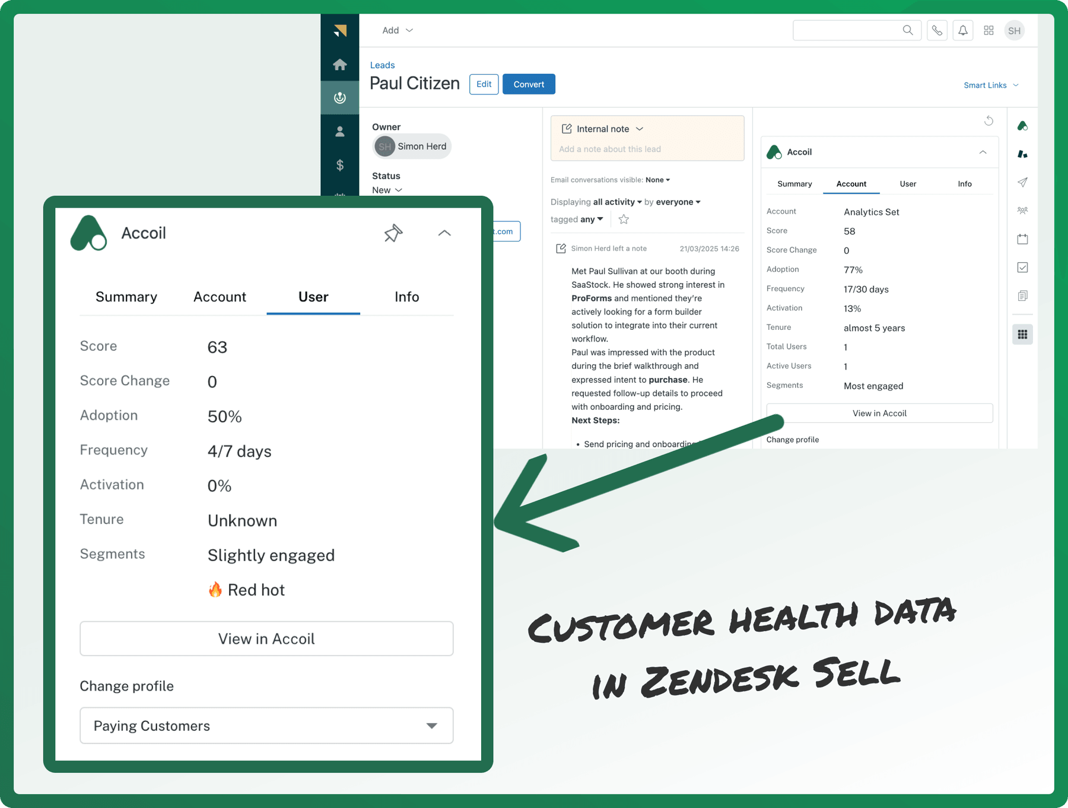Open the calendar icon in right strip
The width and height of the screenshot is (1068, 808).
(1022, 239)
